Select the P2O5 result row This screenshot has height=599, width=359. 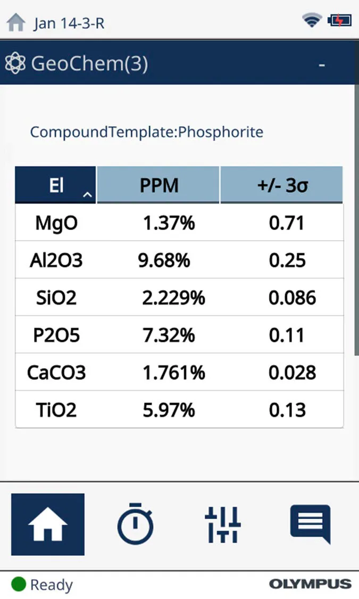179,335
